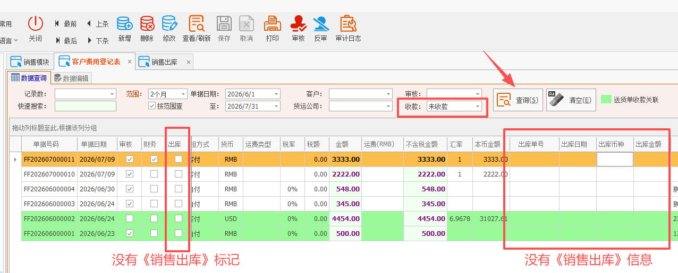Open the 单据日期 2026/6/1 date picker
The height and width of the screenshot is (273, 678).
(276, 94)
